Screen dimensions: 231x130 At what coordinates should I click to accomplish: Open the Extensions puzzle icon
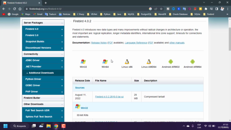click(x=206, y=9)
